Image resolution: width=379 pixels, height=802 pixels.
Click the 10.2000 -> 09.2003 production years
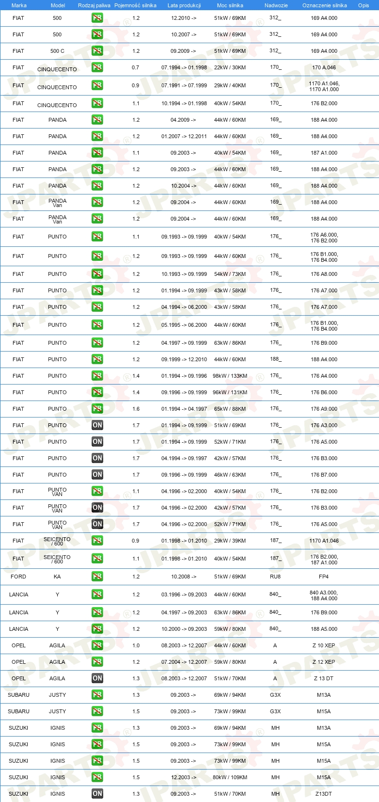click(x=184, y=629)
